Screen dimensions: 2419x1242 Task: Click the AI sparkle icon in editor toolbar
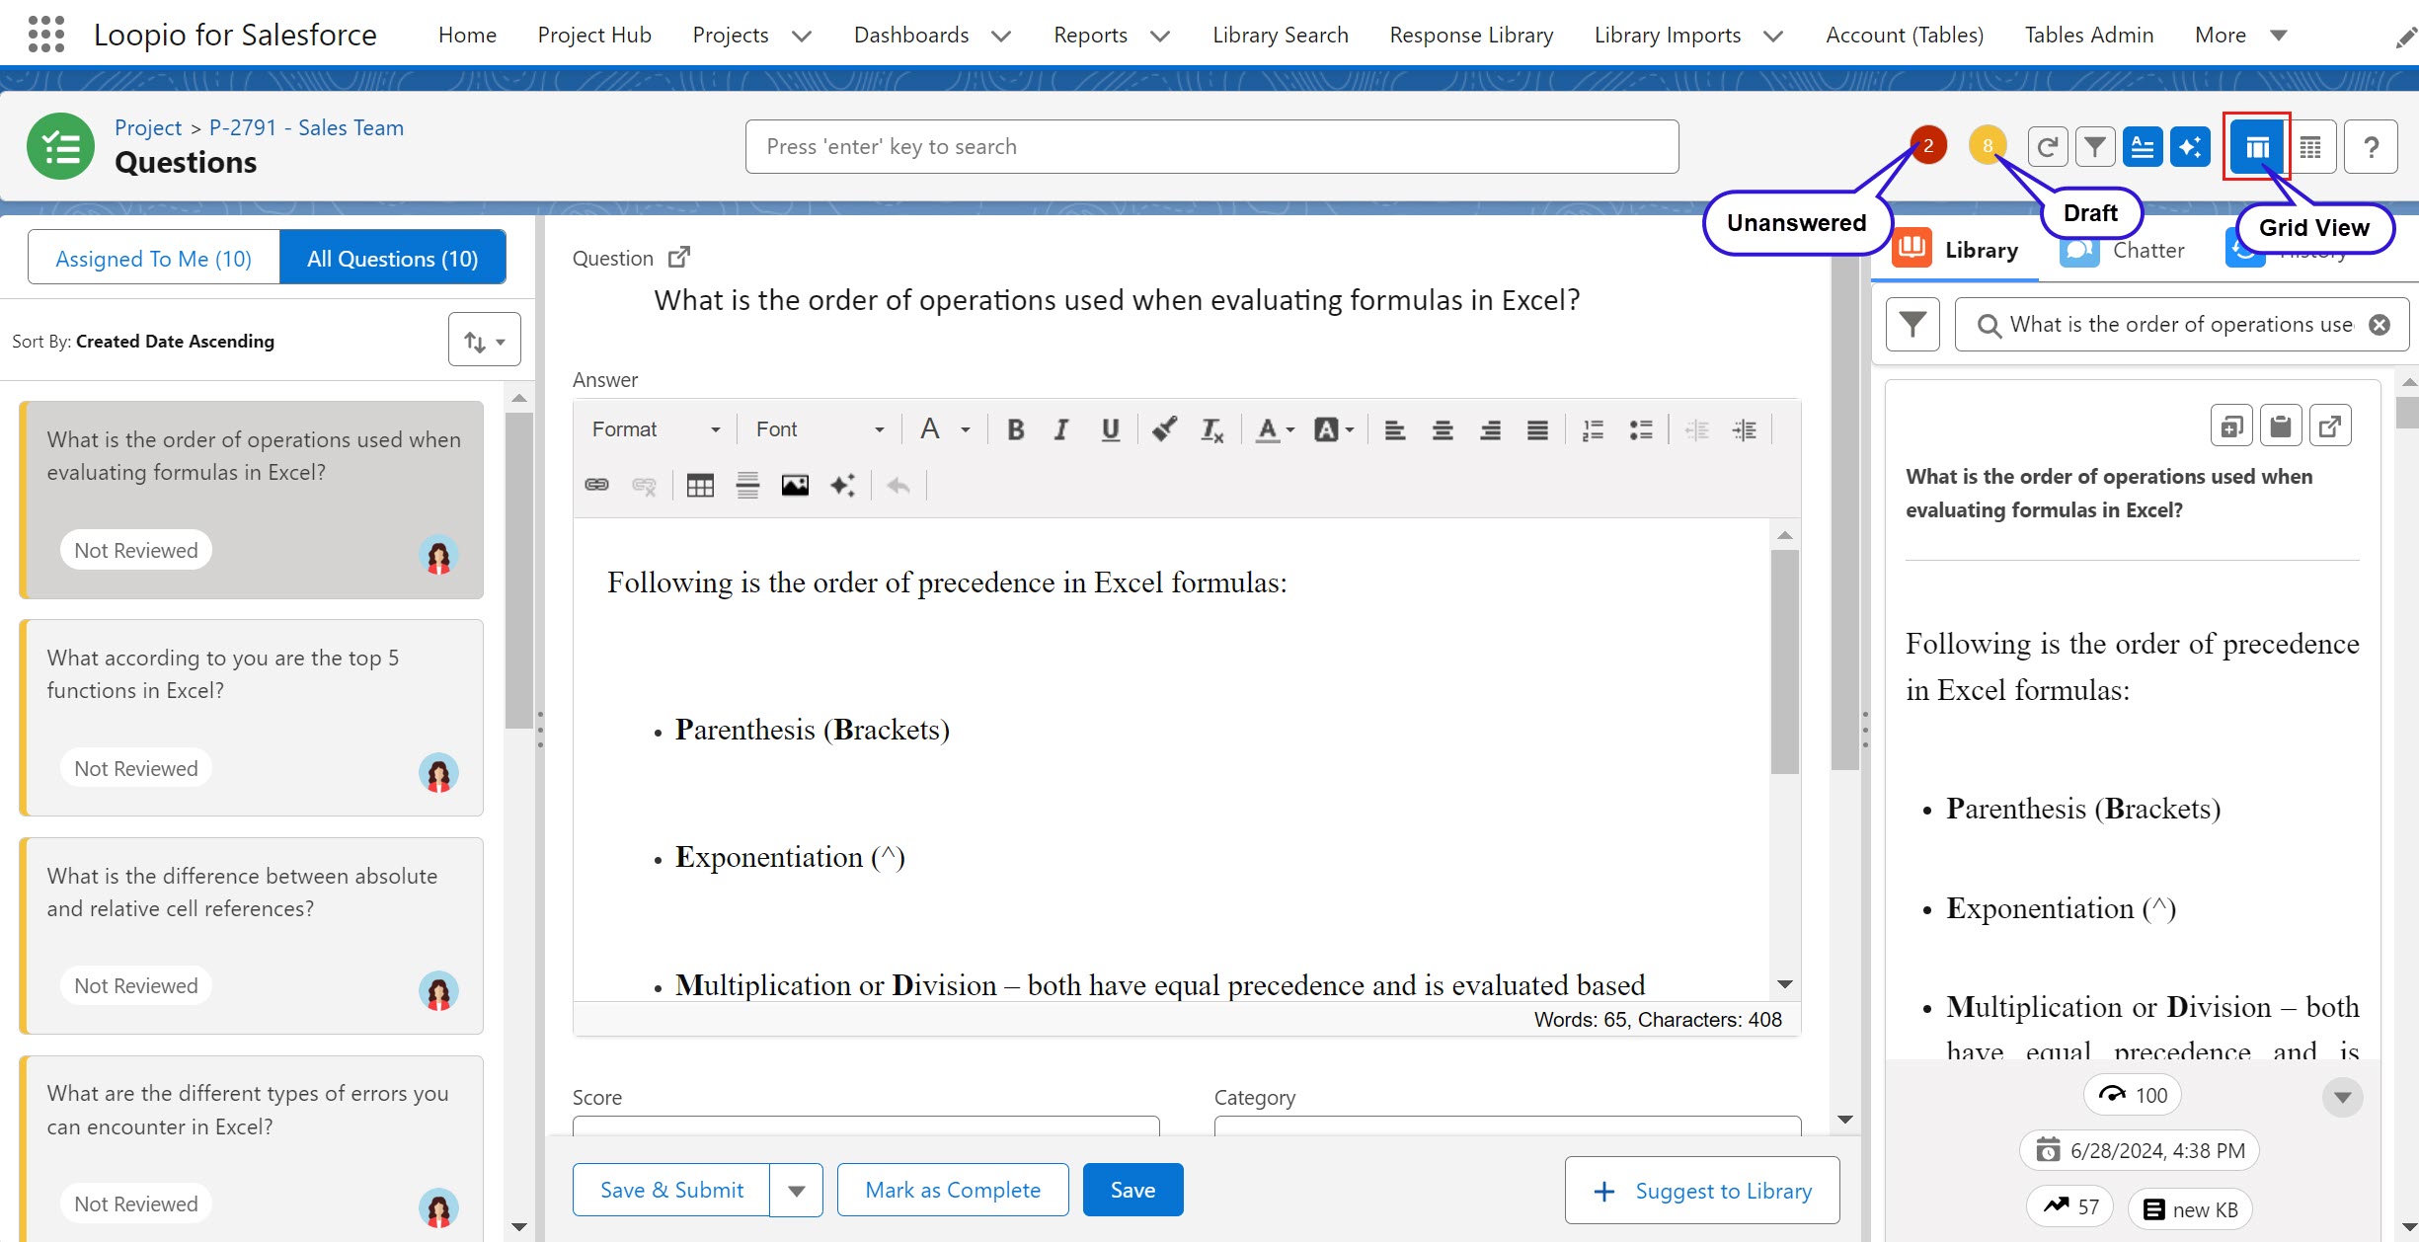[x=842, y=485]
